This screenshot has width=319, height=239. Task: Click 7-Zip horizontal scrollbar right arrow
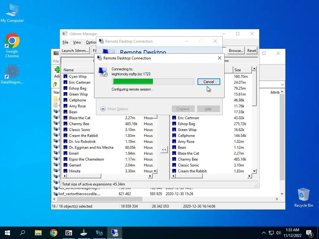tap(277, 199)
